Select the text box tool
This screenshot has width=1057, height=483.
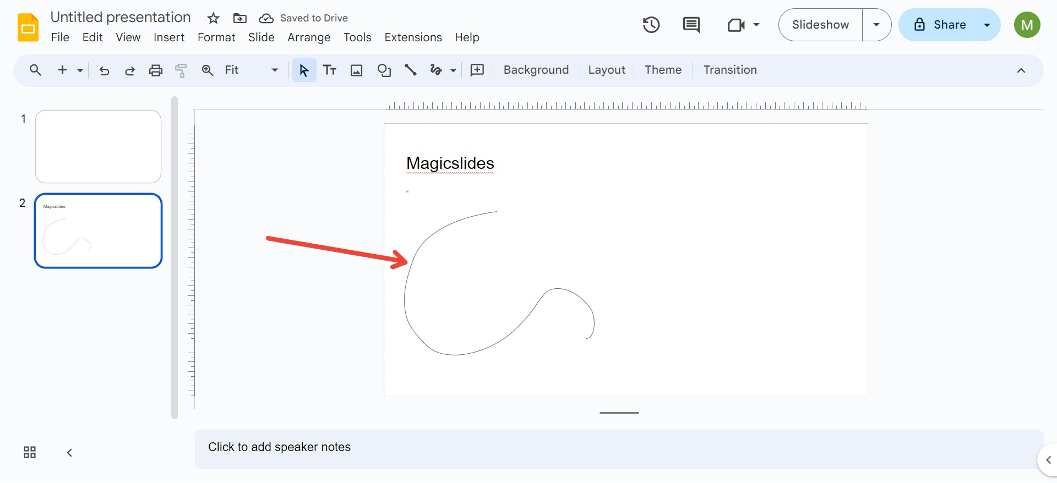330,70
